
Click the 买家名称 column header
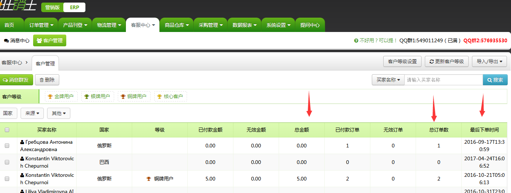[47, 130]
